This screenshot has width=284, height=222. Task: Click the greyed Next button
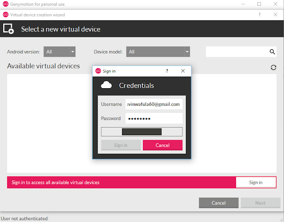(x=260, y=203)
